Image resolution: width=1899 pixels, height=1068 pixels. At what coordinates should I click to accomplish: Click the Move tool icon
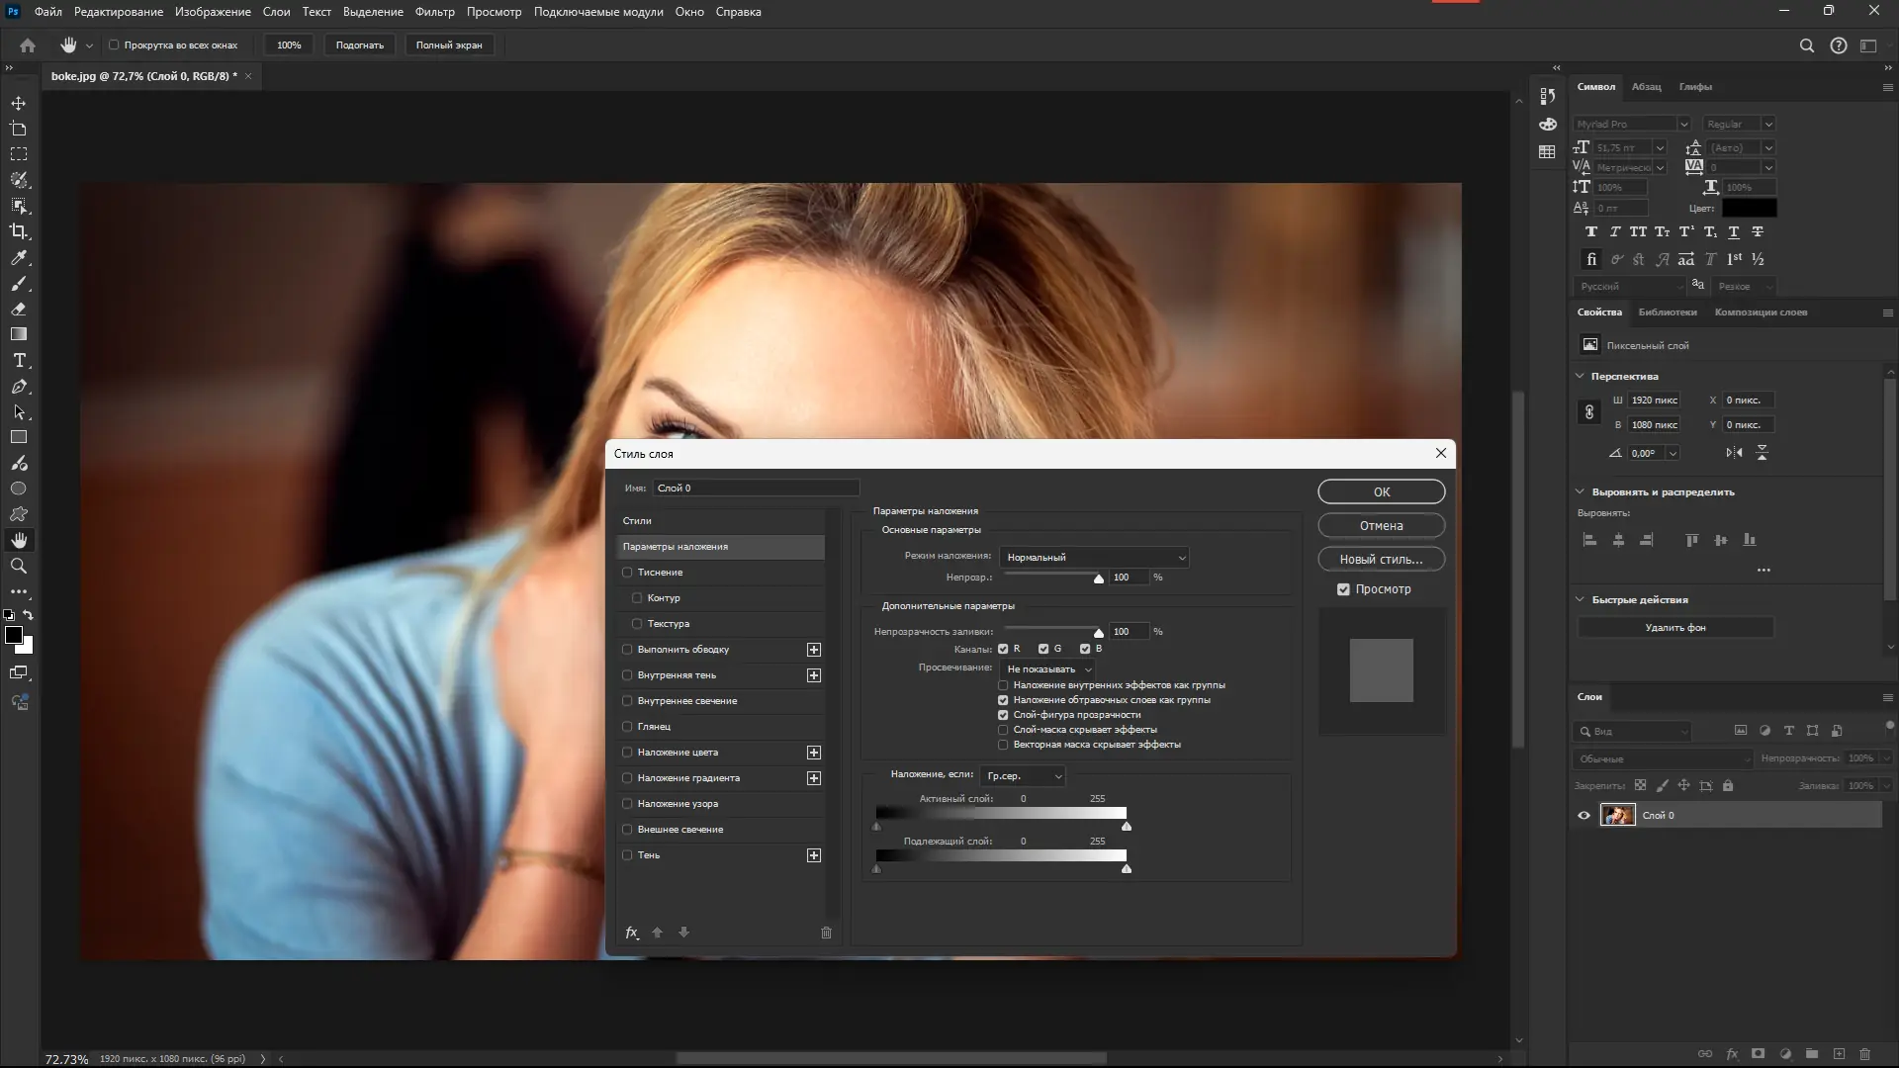19,103
